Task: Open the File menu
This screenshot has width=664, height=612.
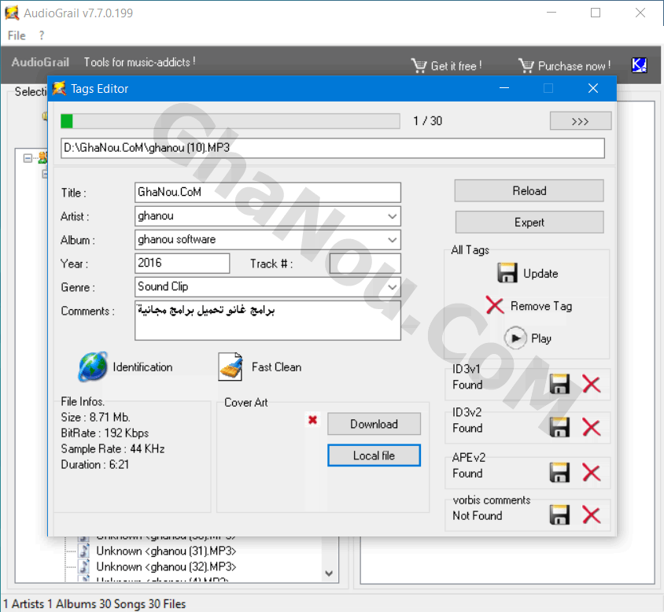Action: [x=17, y=35]
